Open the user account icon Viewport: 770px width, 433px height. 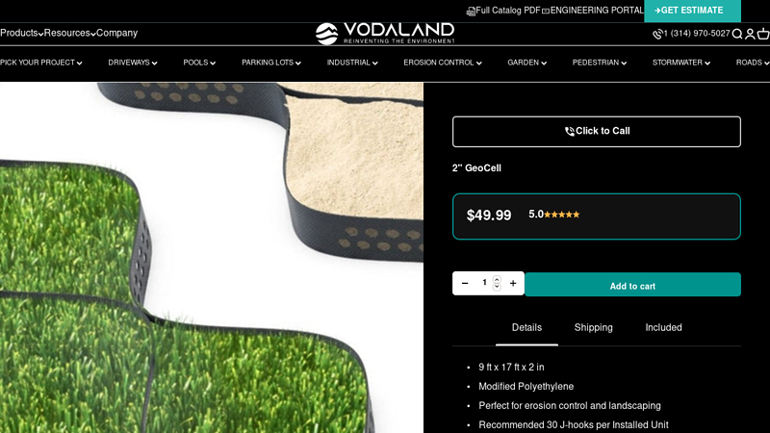pos(750,34)
